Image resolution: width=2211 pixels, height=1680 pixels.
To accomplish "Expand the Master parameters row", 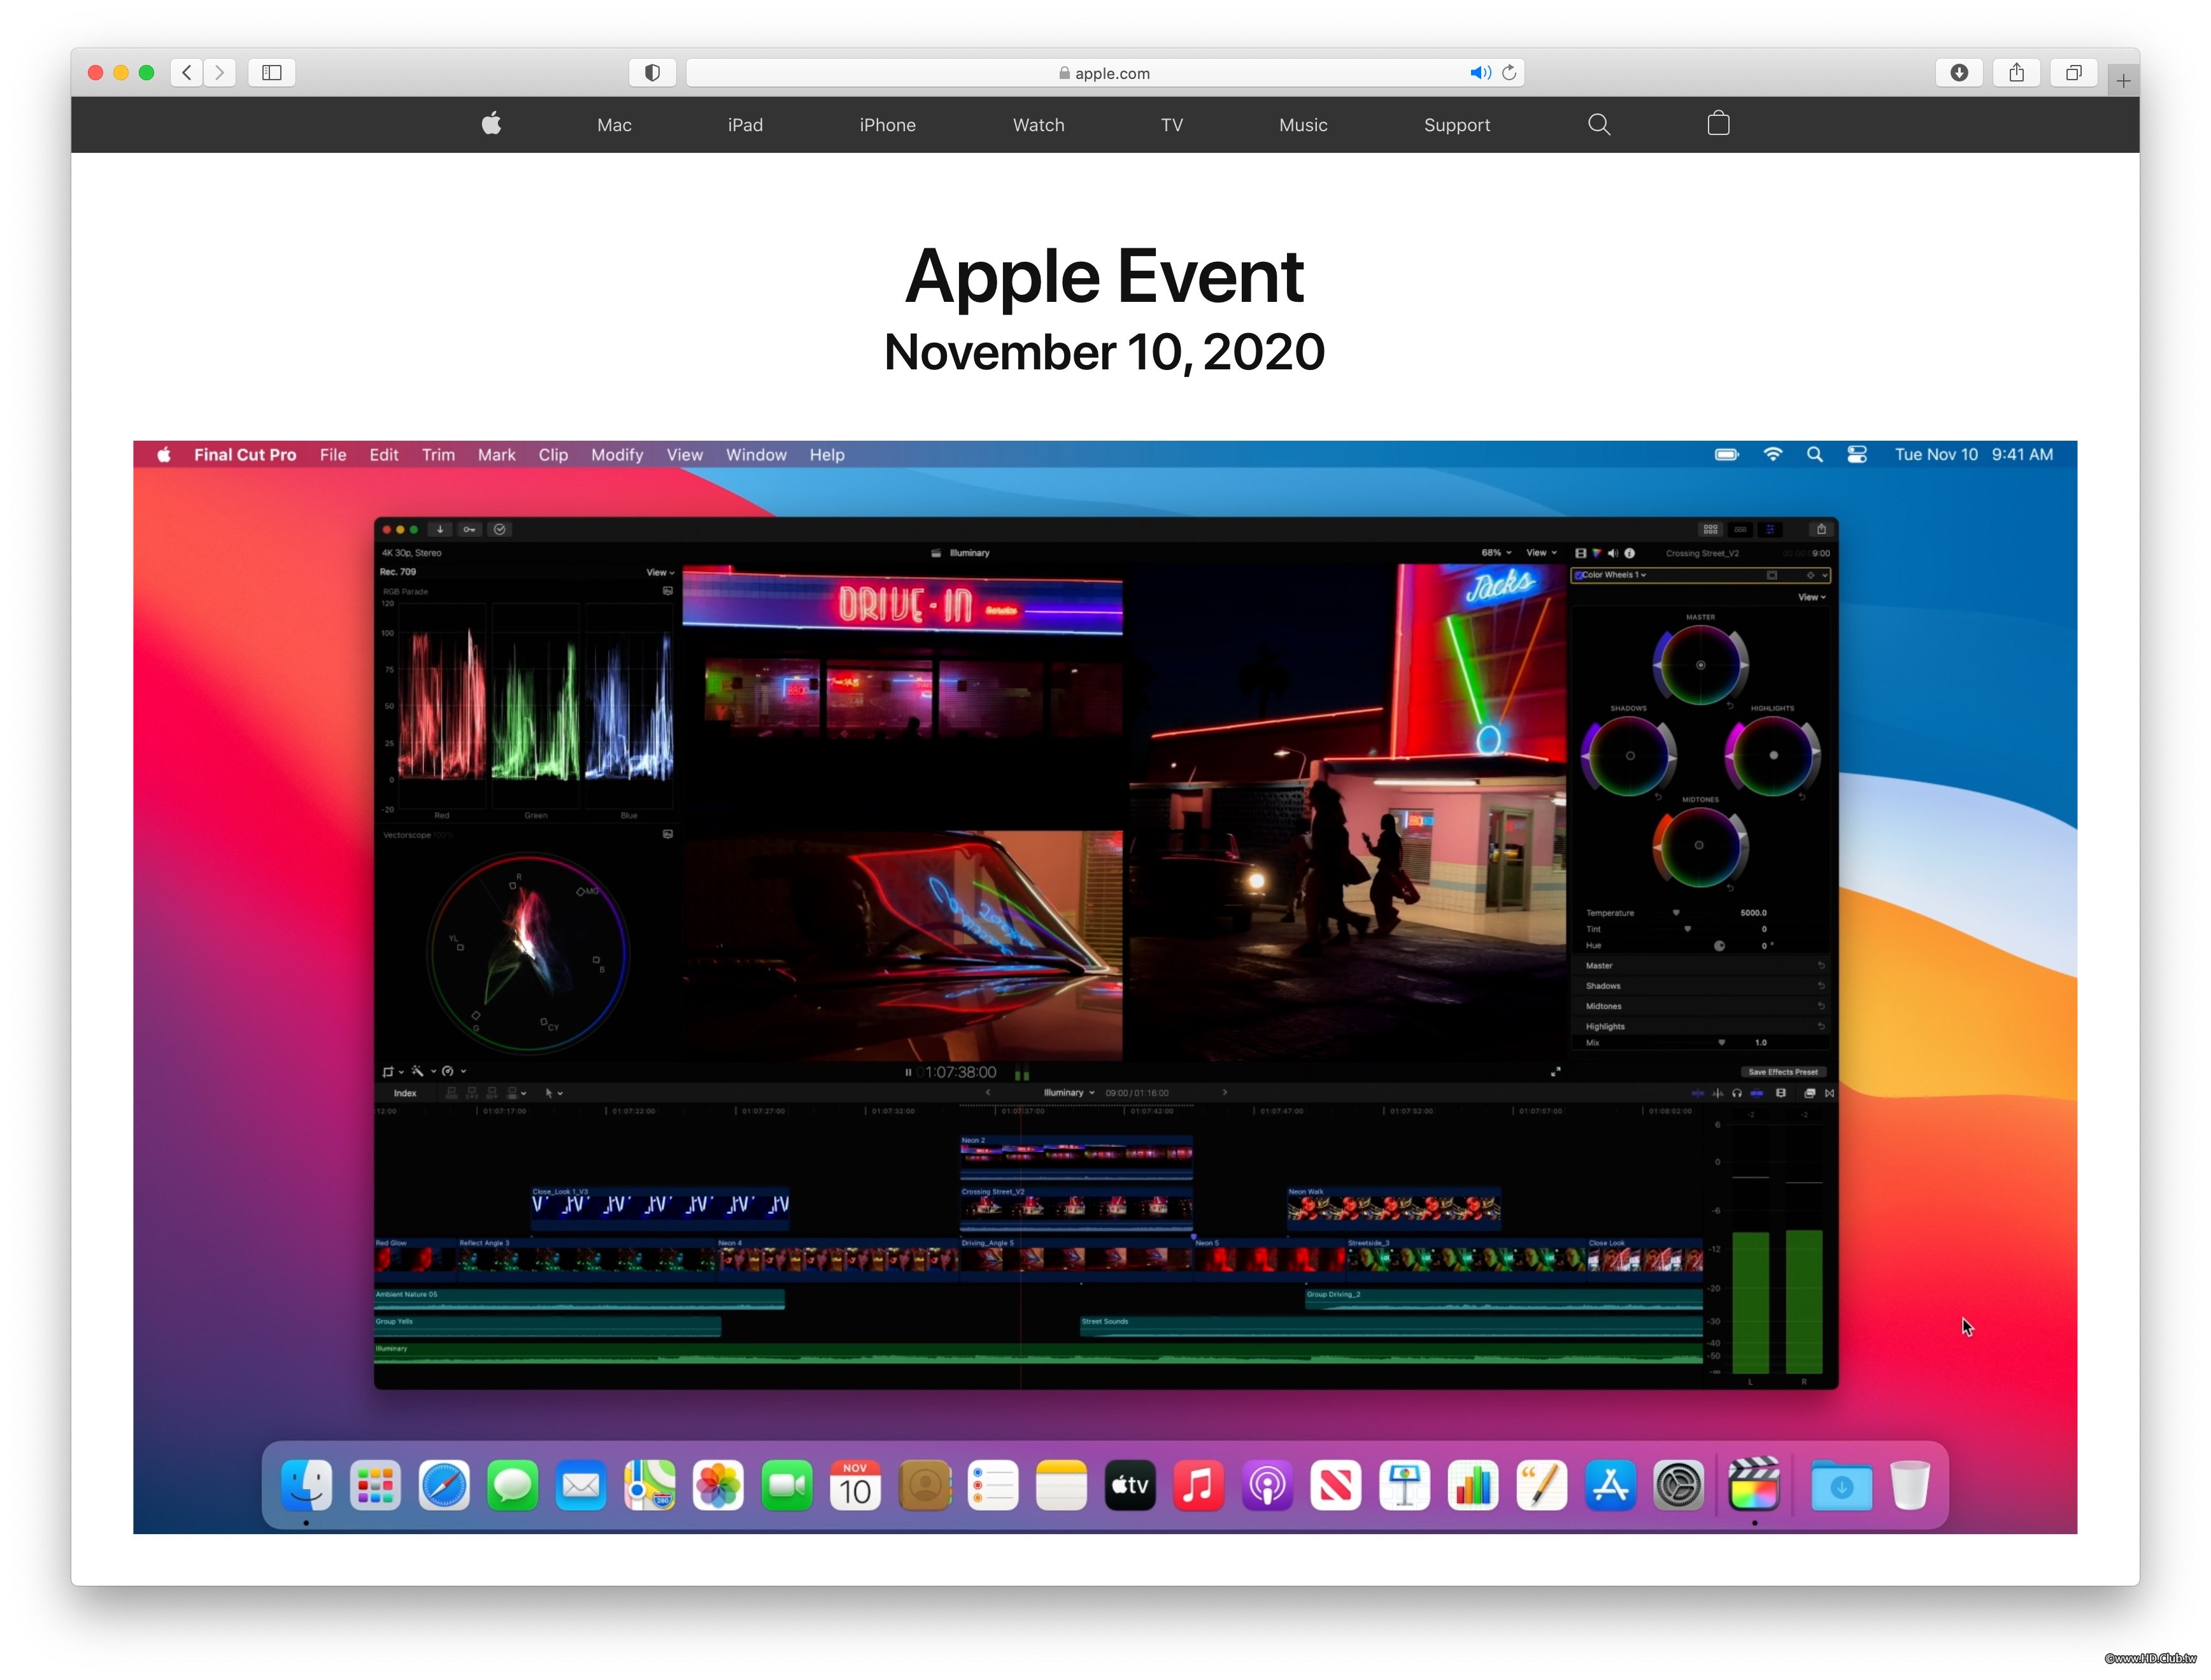I will pos(1701,966).
